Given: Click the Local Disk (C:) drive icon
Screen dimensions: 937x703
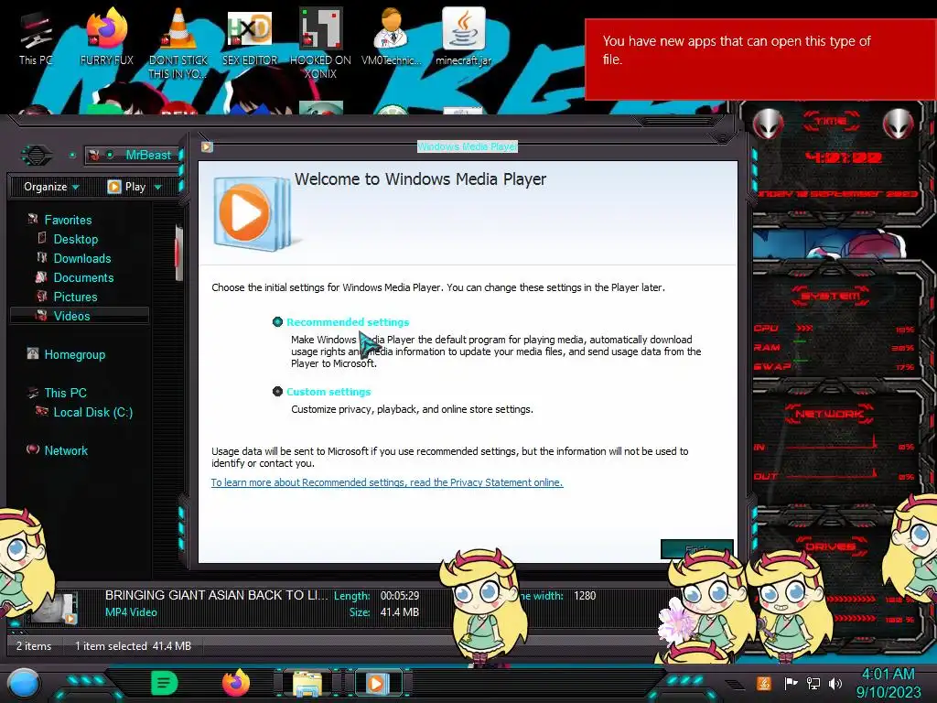Looking at the screenshot, I should (42, 411).
